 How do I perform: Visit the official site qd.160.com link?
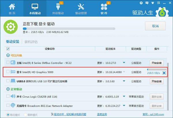pos(153,114)
